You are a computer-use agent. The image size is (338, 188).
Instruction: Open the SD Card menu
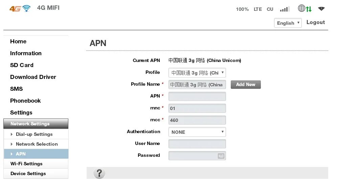pyautogui.click(x=22, y=65)
